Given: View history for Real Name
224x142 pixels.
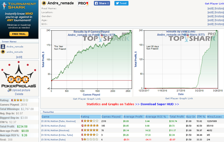Looking at the screenshot, I should (219, 9).
